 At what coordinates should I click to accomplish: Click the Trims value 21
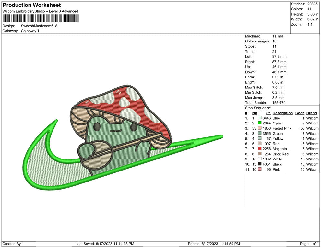(274, 52)
